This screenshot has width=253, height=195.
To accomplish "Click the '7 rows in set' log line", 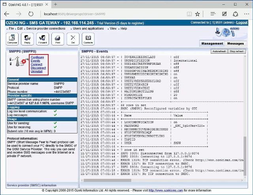I will coord(112,150).
